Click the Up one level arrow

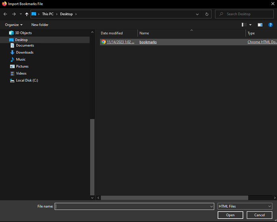27,14
